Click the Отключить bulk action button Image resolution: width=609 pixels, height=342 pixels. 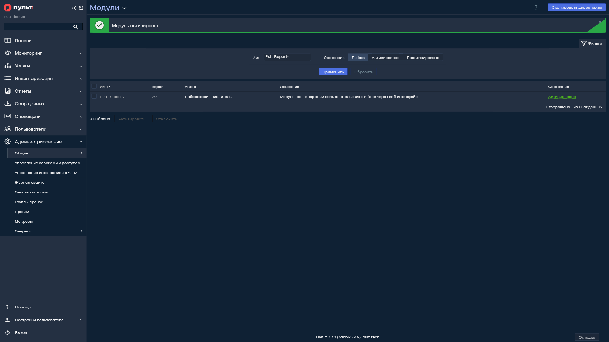[x=167, y=119]
